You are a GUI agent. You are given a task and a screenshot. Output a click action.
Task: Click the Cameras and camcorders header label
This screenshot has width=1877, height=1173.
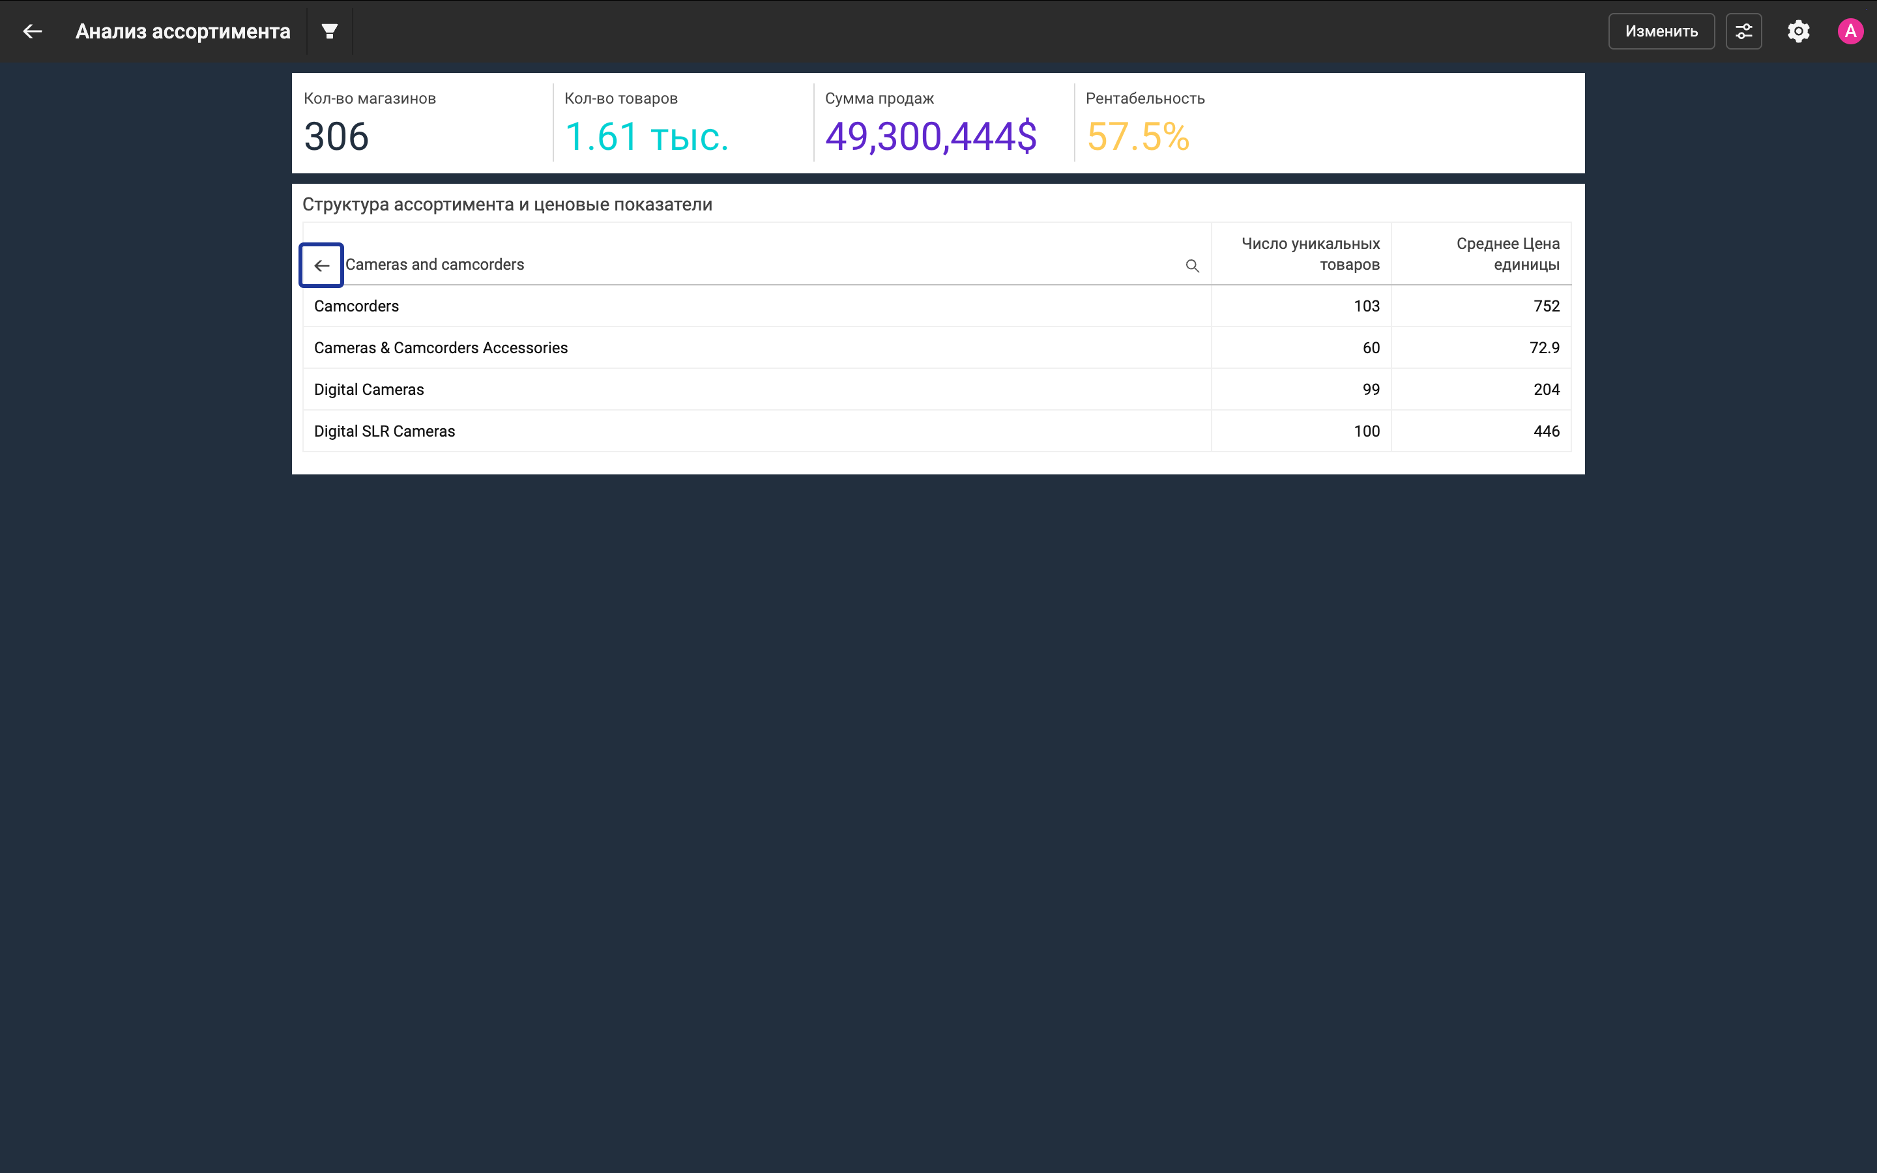(434, 265)
